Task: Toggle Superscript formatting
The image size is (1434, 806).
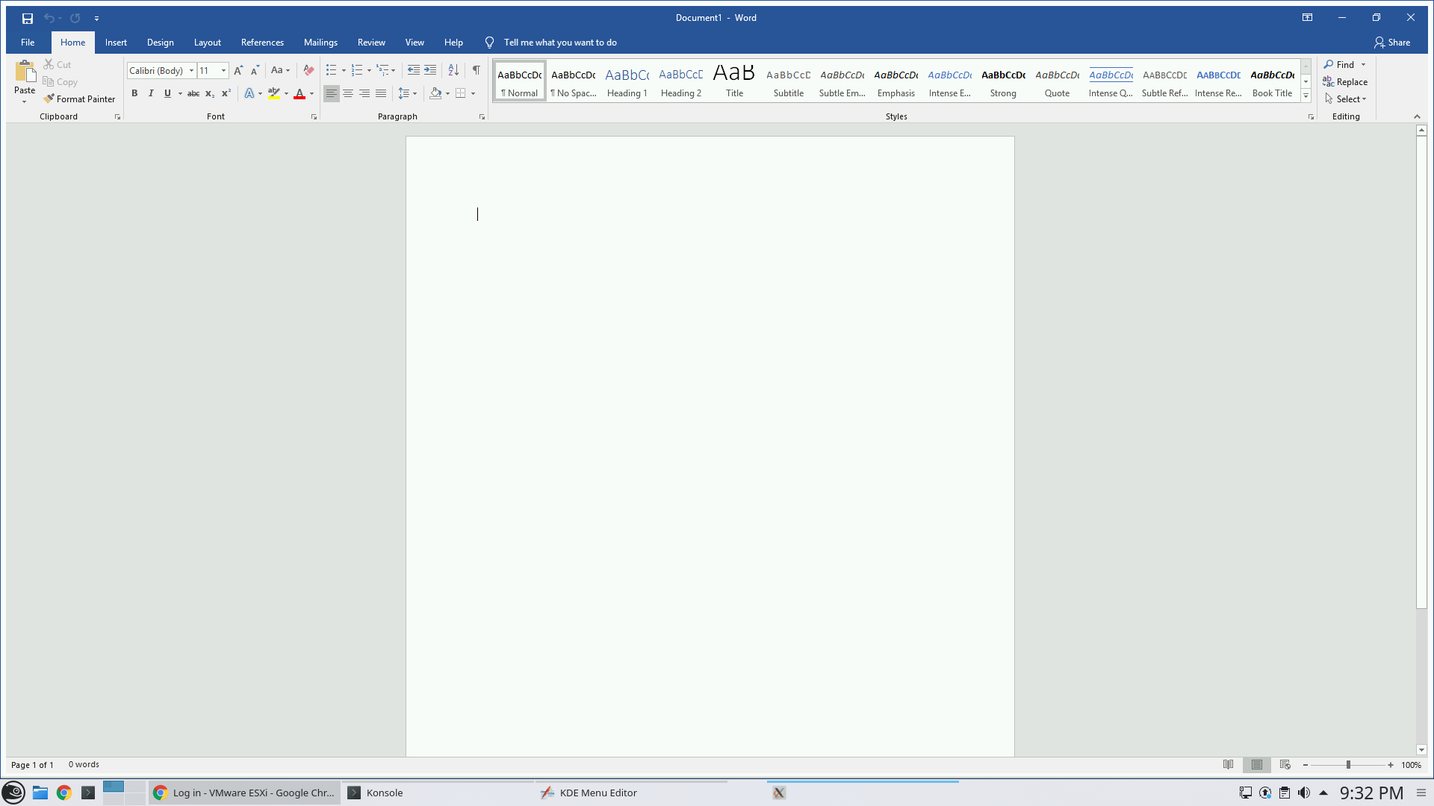Action: click(226, 94)
